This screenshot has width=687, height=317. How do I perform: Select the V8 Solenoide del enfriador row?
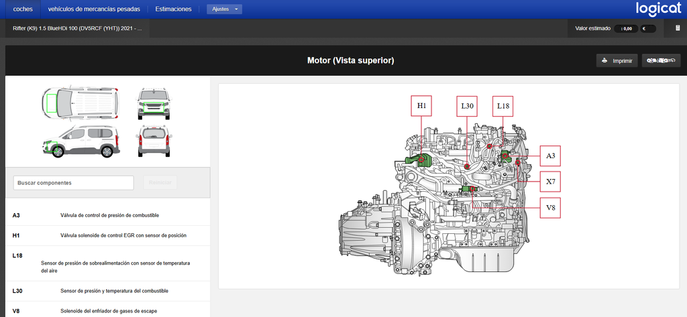(108, 310)
